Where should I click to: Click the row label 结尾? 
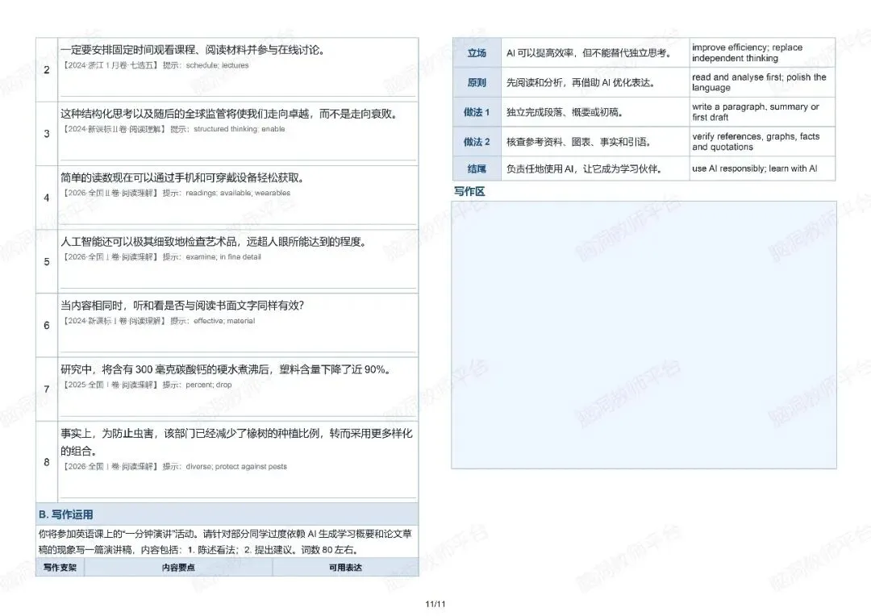[x=477, y=169]
